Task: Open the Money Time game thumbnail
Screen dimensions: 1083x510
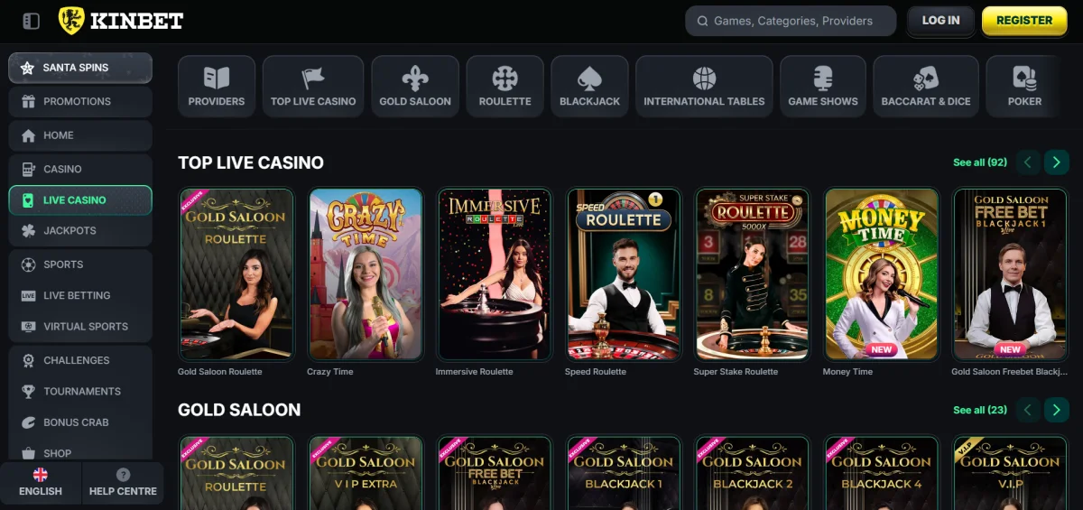Action: [x=882, y=274]
